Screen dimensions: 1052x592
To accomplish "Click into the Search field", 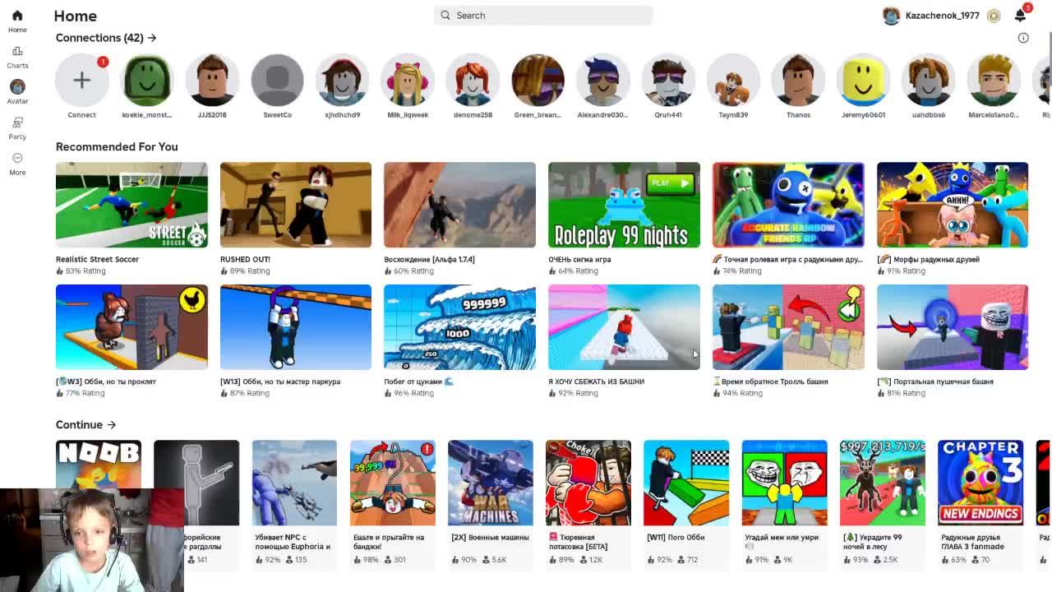I will click(x=543, y=15).
